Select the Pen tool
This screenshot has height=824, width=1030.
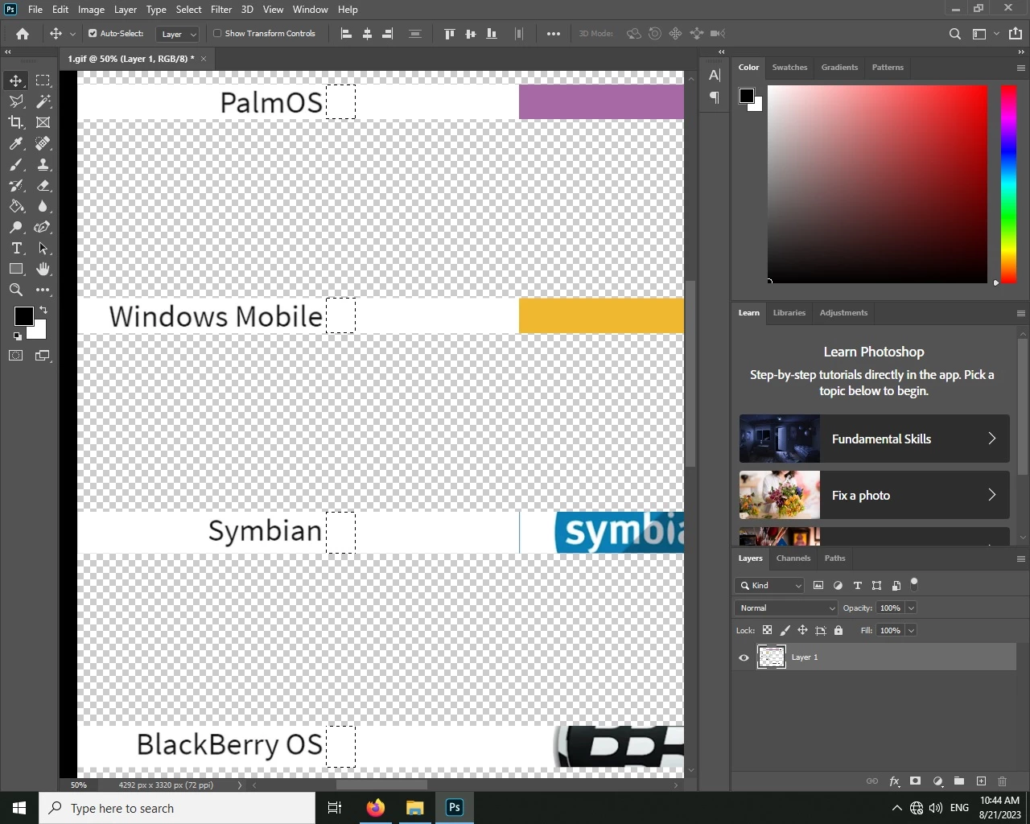tap(43, 227)
